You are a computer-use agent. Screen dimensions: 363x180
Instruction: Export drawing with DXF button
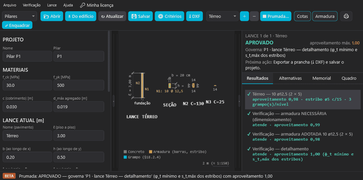194,16
